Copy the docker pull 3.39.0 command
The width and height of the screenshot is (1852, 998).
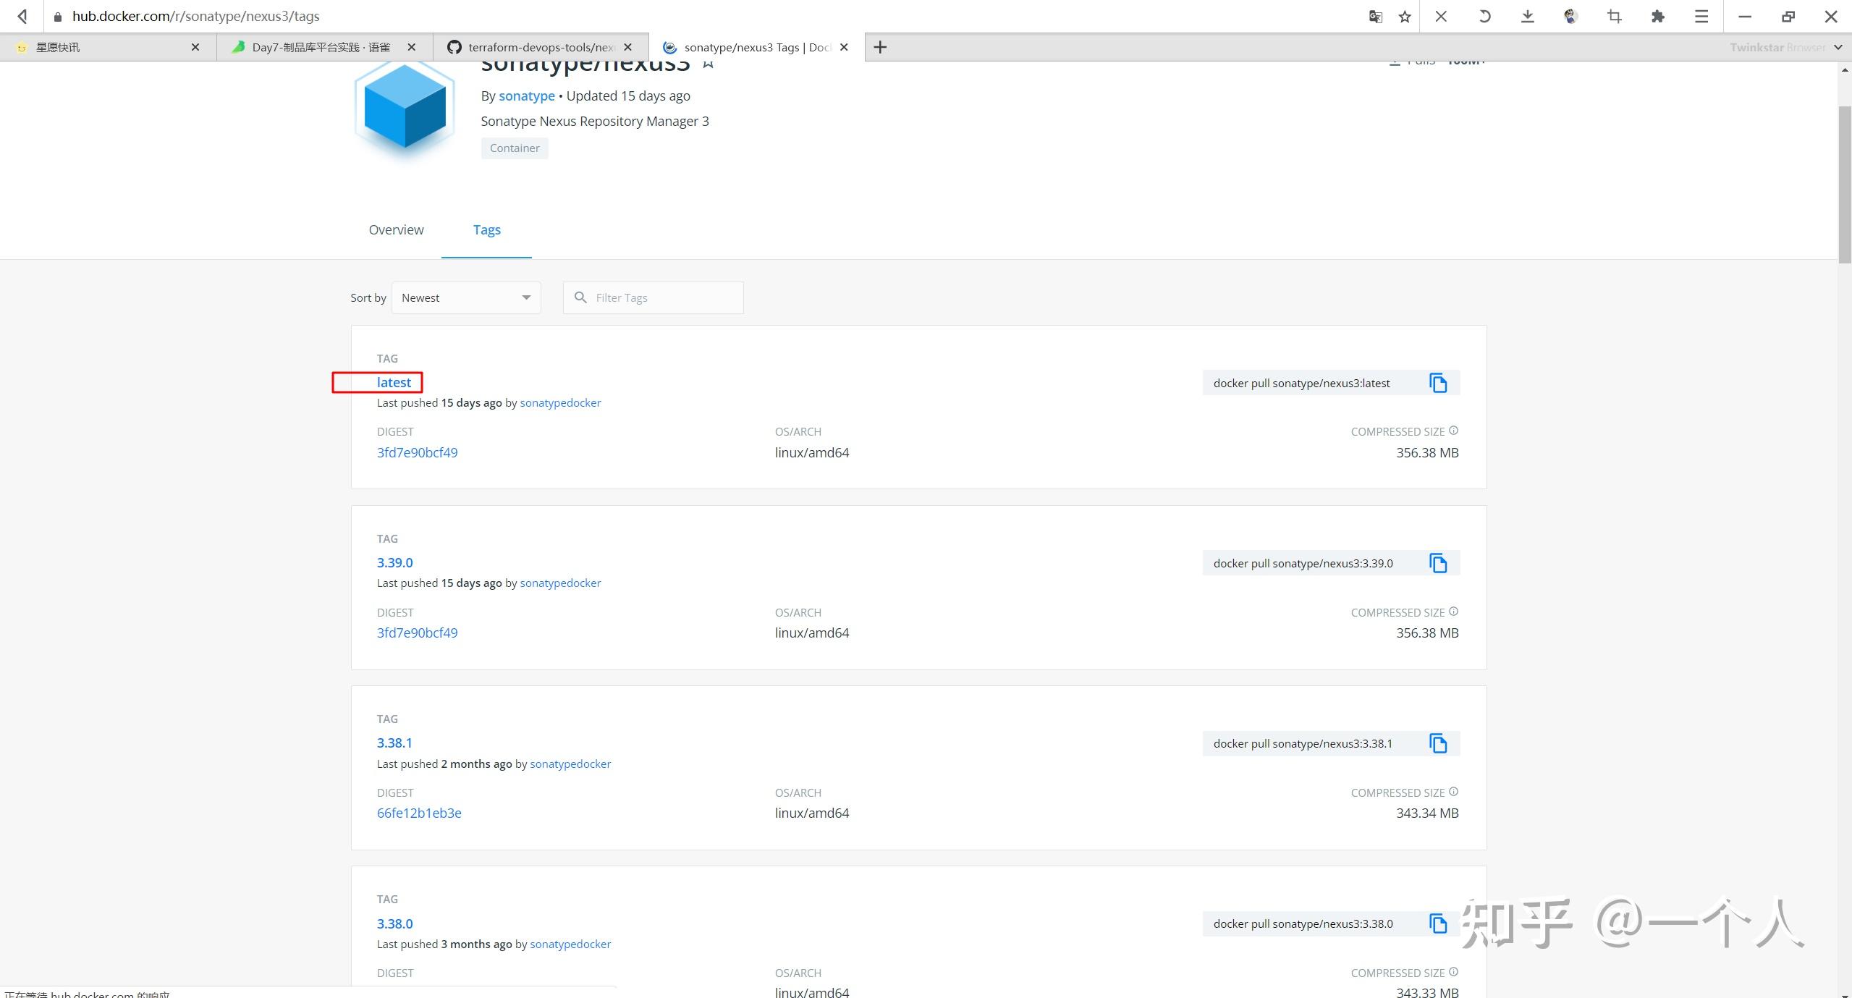[x=1437, y=563]
